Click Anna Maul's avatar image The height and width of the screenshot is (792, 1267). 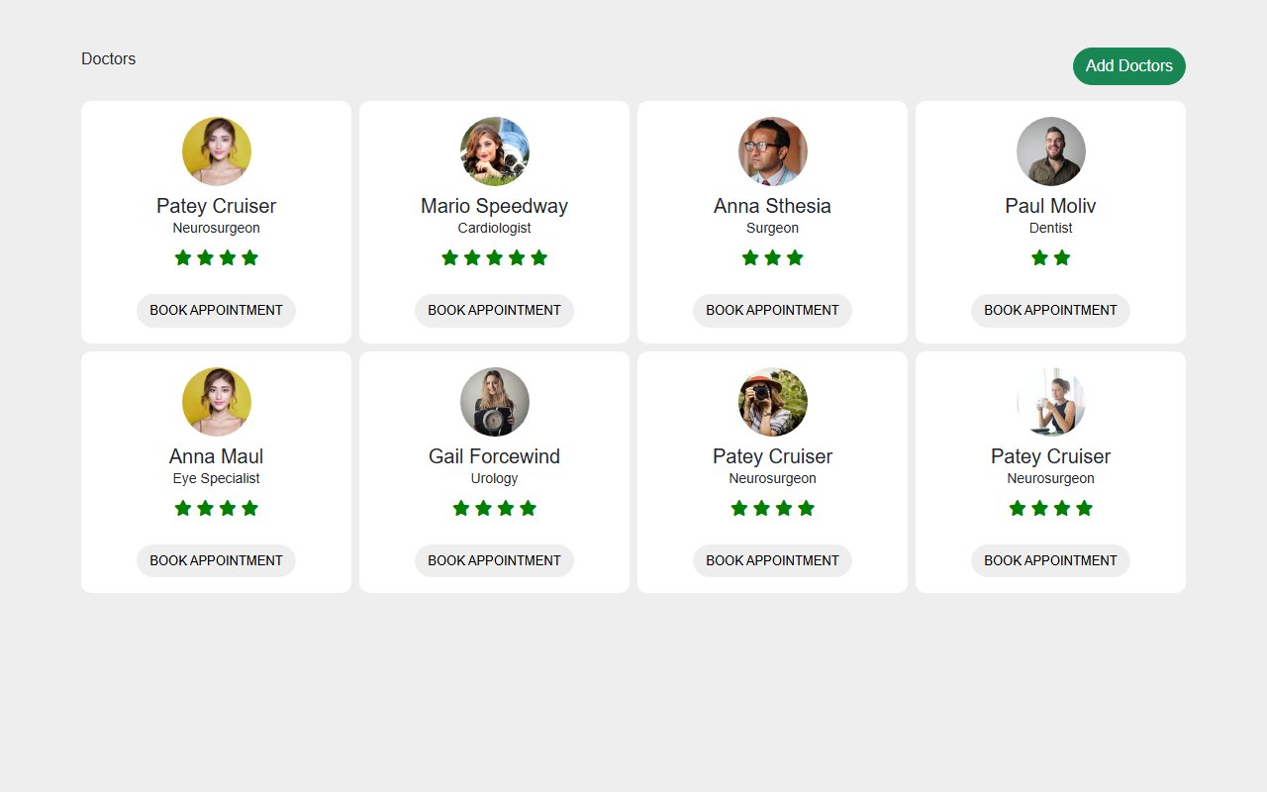216,402
